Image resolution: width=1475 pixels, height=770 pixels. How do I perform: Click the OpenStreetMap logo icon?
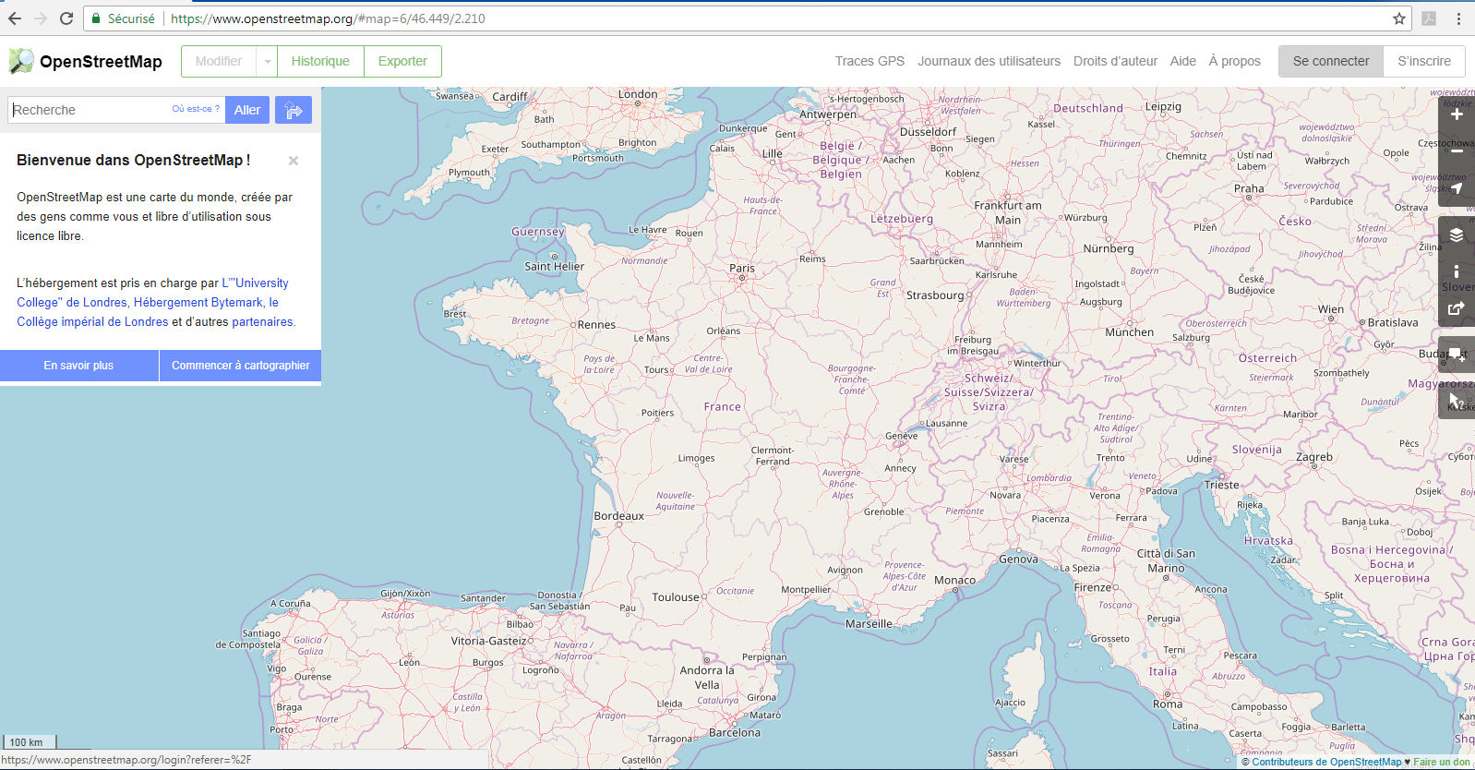(x=21, y=61)
